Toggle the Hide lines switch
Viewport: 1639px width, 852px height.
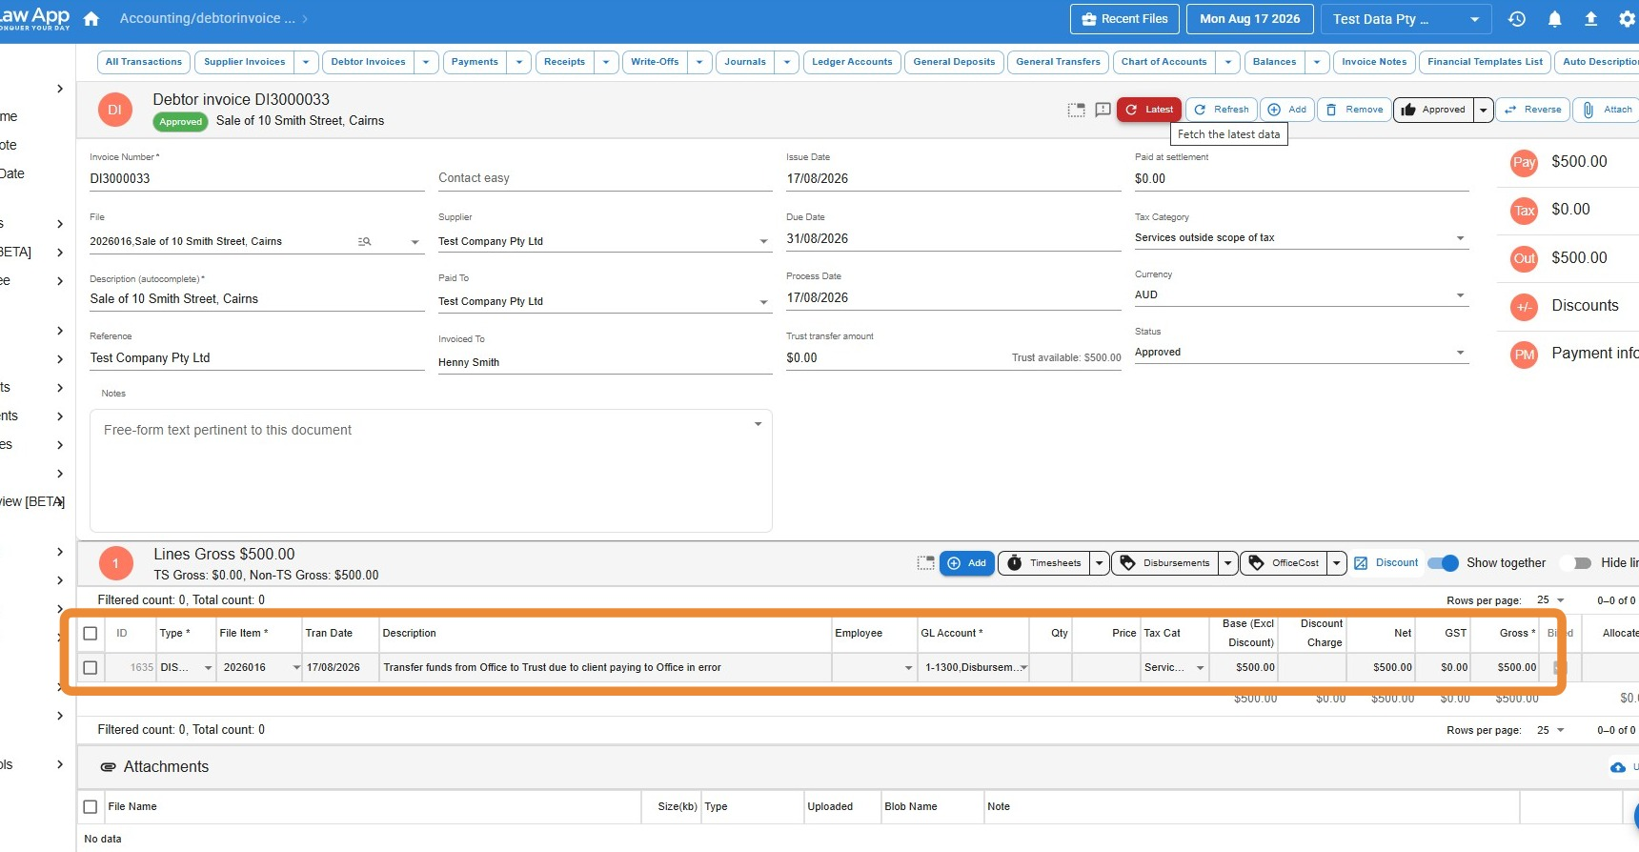[x=1577, y=563]
